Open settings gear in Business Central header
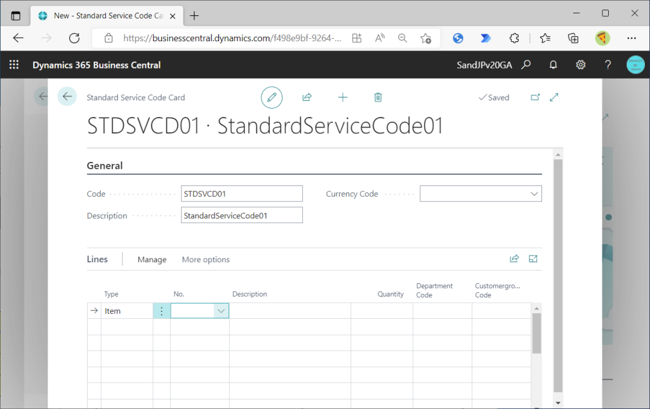The height and width of the screenshot is (409, 650). coord(580,65)
